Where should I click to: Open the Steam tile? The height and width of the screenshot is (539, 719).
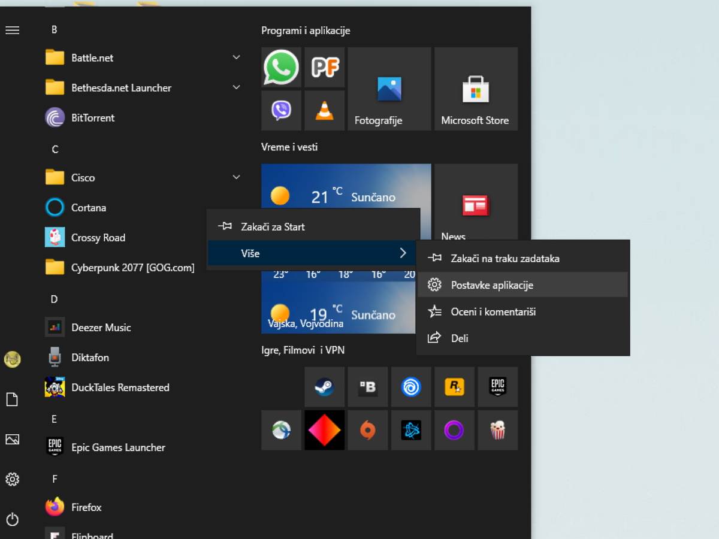pos(324,387)
